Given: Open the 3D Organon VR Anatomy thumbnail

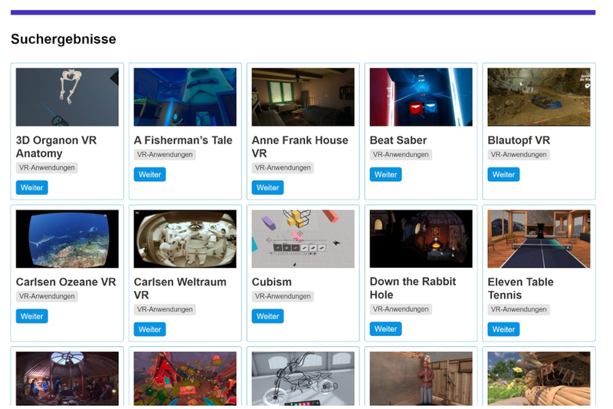Looking at the screenshot, I should pyautogui.click(x=67, y=97).
